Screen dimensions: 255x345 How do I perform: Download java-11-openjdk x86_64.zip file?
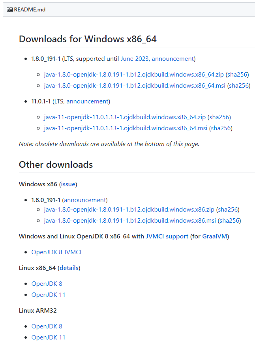[125, 117]
